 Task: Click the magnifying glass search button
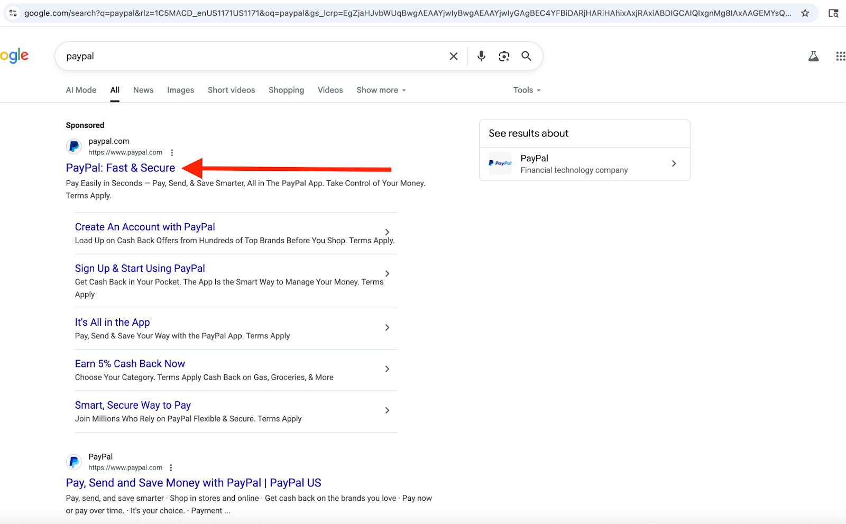(x=526, y=56)
